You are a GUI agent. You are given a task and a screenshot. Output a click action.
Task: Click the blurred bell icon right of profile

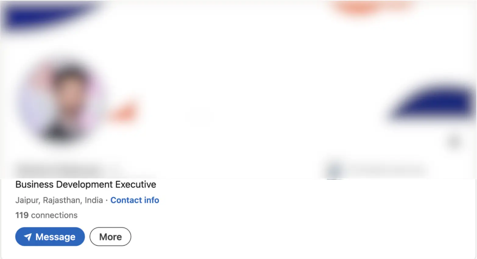pos(454,142)
